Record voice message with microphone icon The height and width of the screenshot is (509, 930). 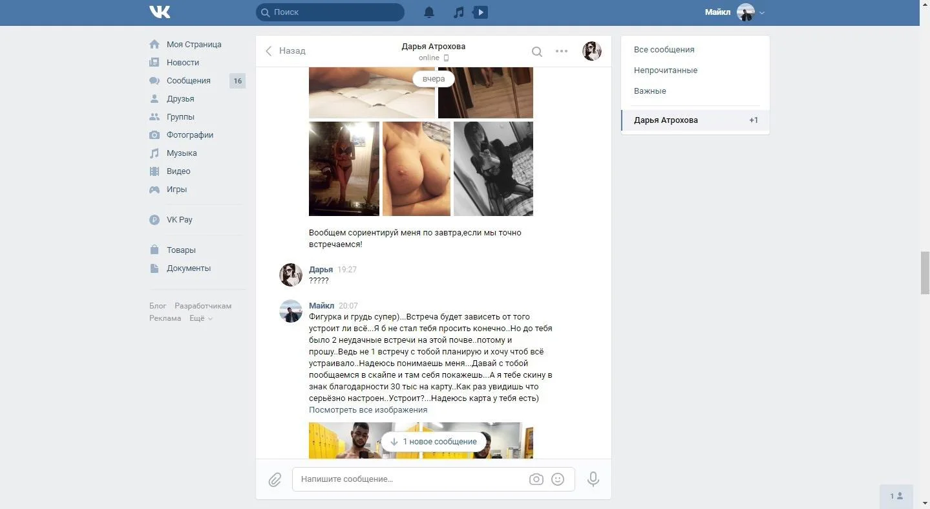(x=593, y=479)
